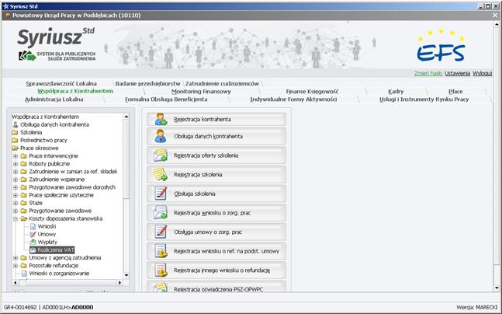Switch to Finanse Księgowość tab

312,92
